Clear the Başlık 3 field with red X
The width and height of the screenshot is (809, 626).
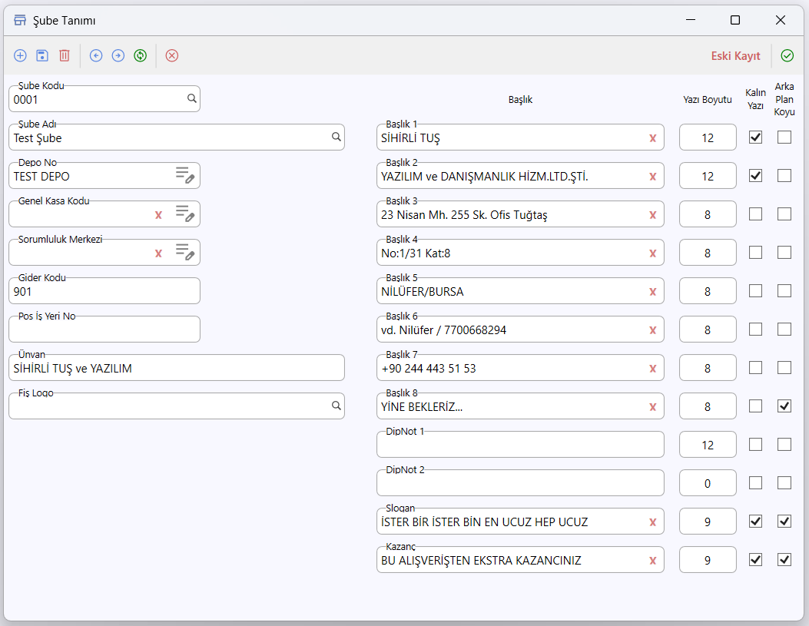(653, 215)
